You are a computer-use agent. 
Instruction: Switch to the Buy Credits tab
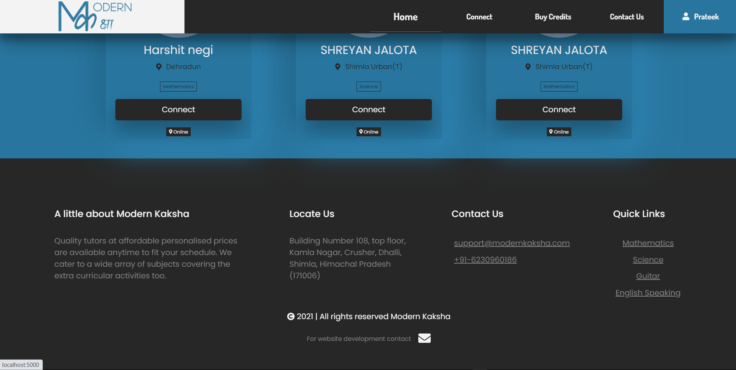click(553, 16)
